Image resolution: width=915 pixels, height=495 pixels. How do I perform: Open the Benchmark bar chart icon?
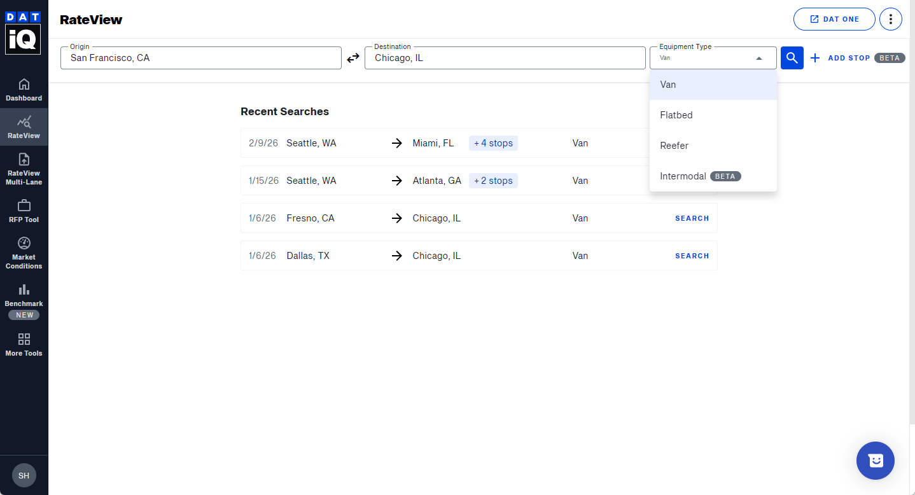click(24, 290)
